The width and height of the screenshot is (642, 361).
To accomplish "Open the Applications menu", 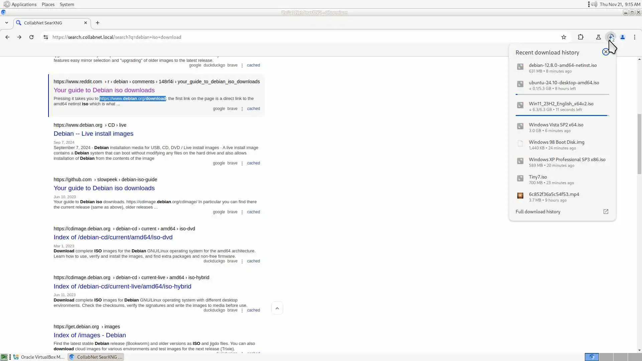I will (x=23, y=4).
